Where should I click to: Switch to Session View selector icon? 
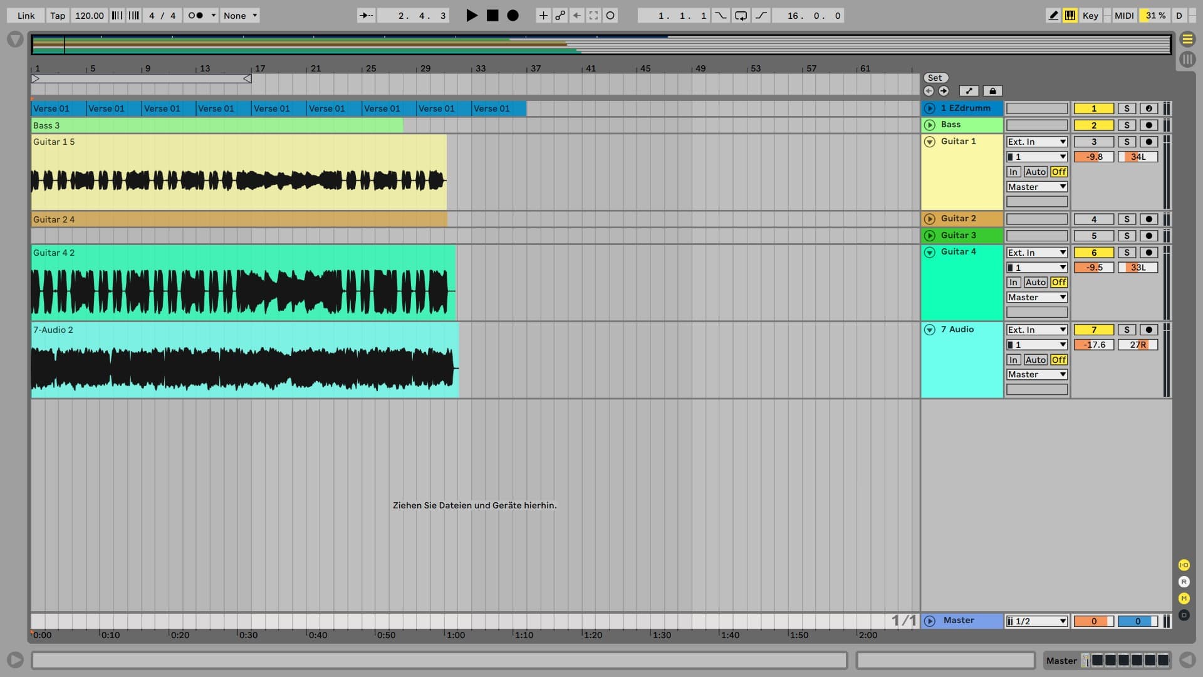(x=1187, y=60)
